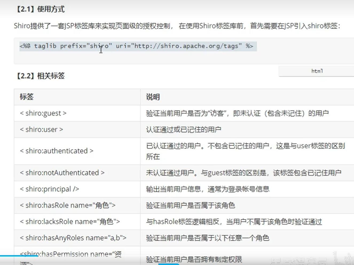Click the html language label above the table

coord(317,71)
